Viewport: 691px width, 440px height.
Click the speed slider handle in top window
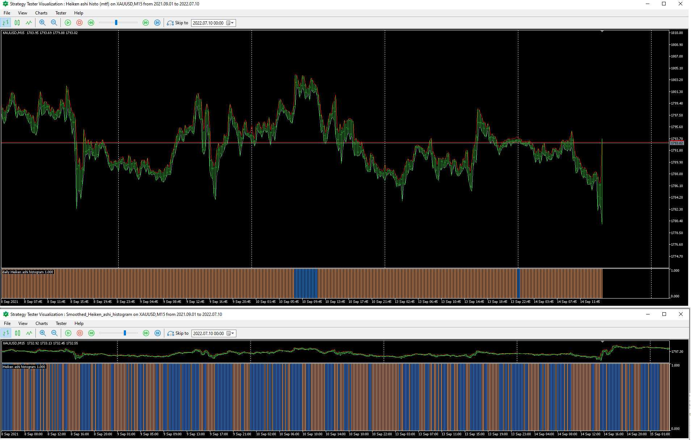point(116,22)
